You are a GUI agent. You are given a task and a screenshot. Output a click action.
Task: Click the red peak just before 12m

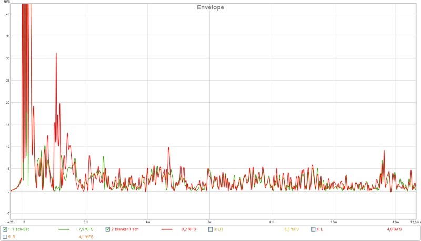[384, 152]
